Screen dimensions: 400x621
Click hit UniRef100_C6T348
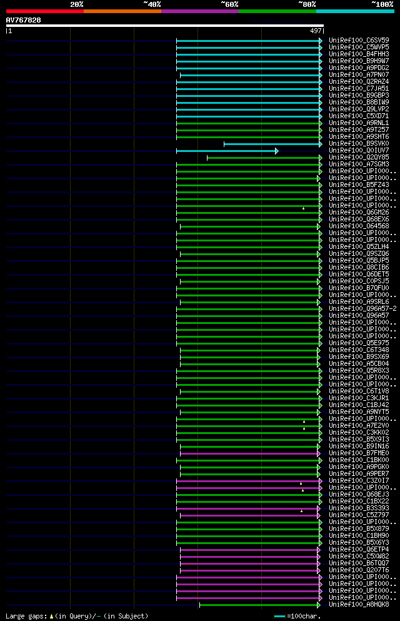(359, 350)
